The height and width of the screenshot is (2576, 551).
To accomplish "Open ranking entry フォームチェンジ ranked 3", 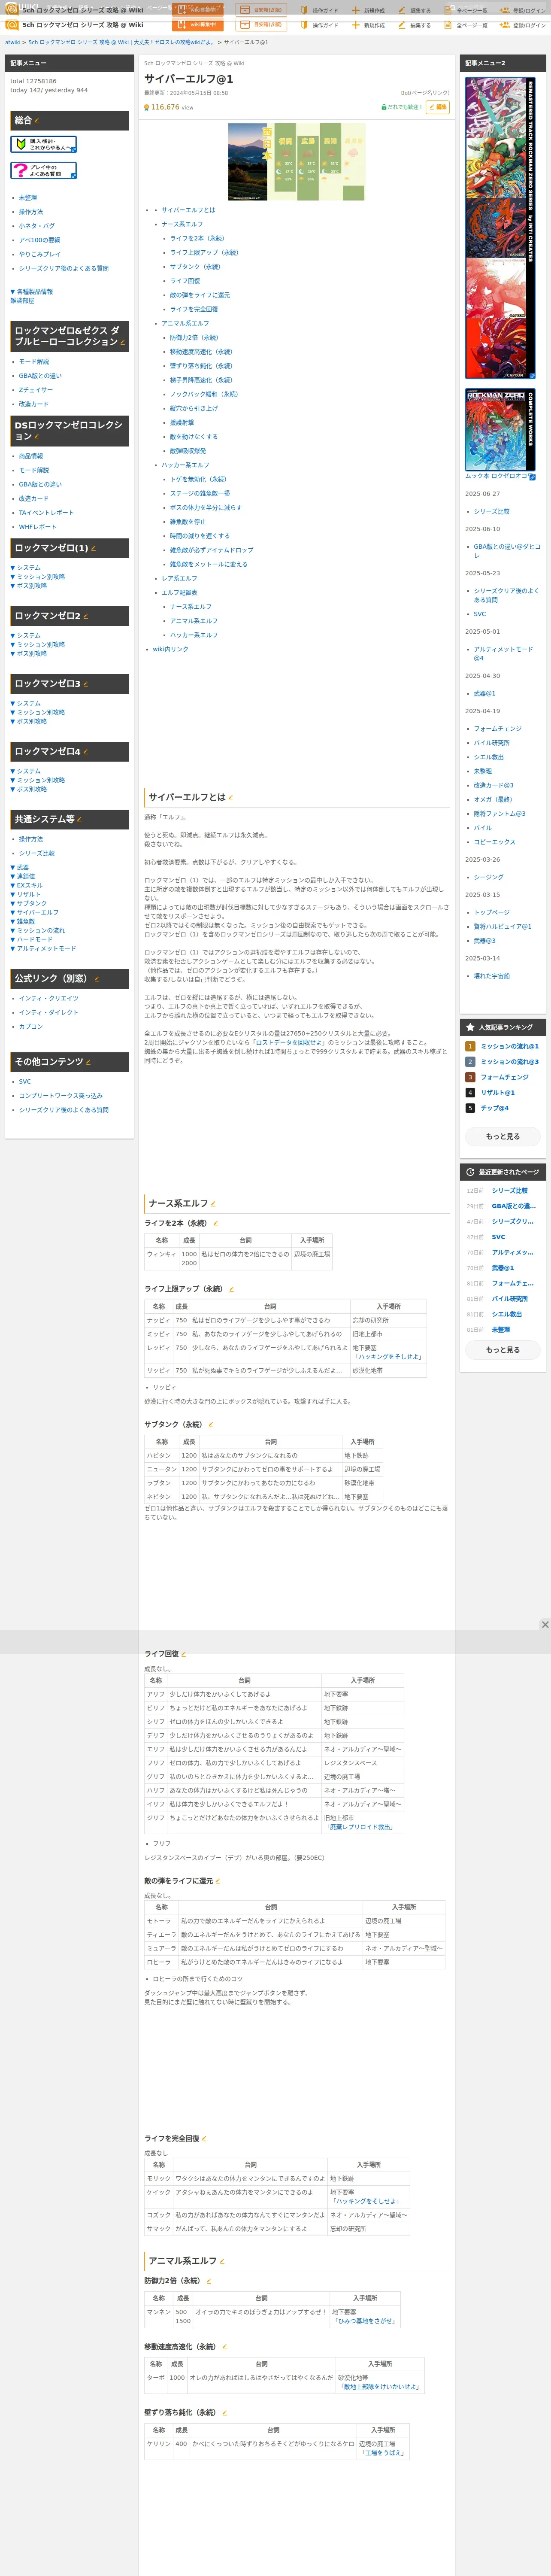I will pos(505,1077).
